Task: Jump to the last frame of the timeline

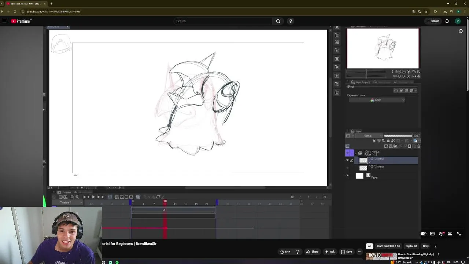Action: 103,197
